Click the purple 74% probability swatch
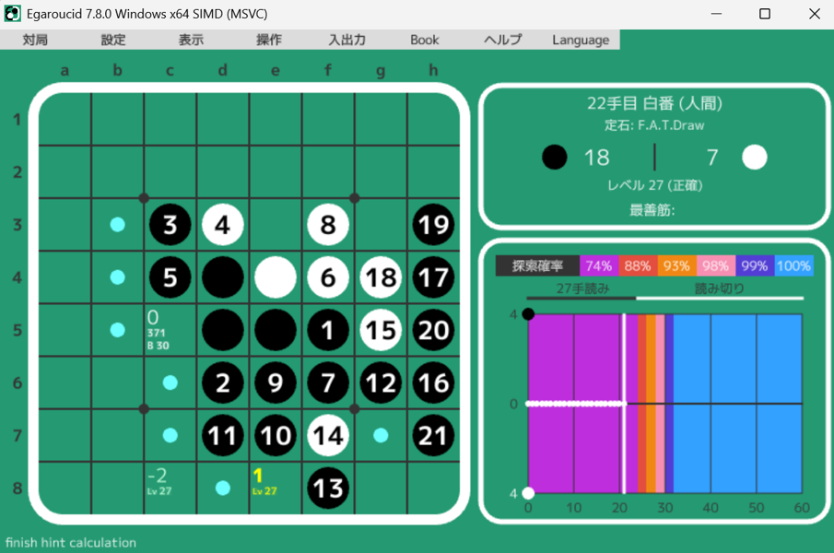This screenshot has width=834, height=553. pos(599,266)
